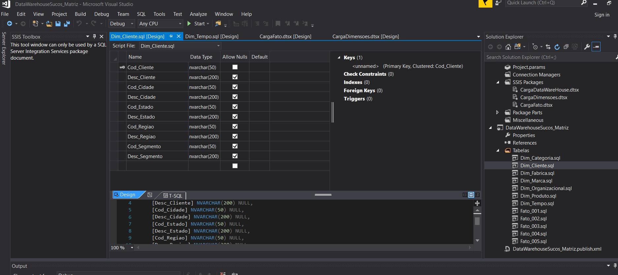Image resolution: width=618 pixels, height=275 pixels.
Task: Switch to CargaDimensoes.dtsx [Design] tab
Action: [366, 37]
